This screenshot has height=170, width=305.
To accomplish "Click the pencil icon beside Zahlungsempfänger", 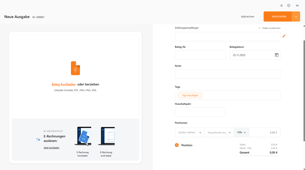I will click(284, 36).
